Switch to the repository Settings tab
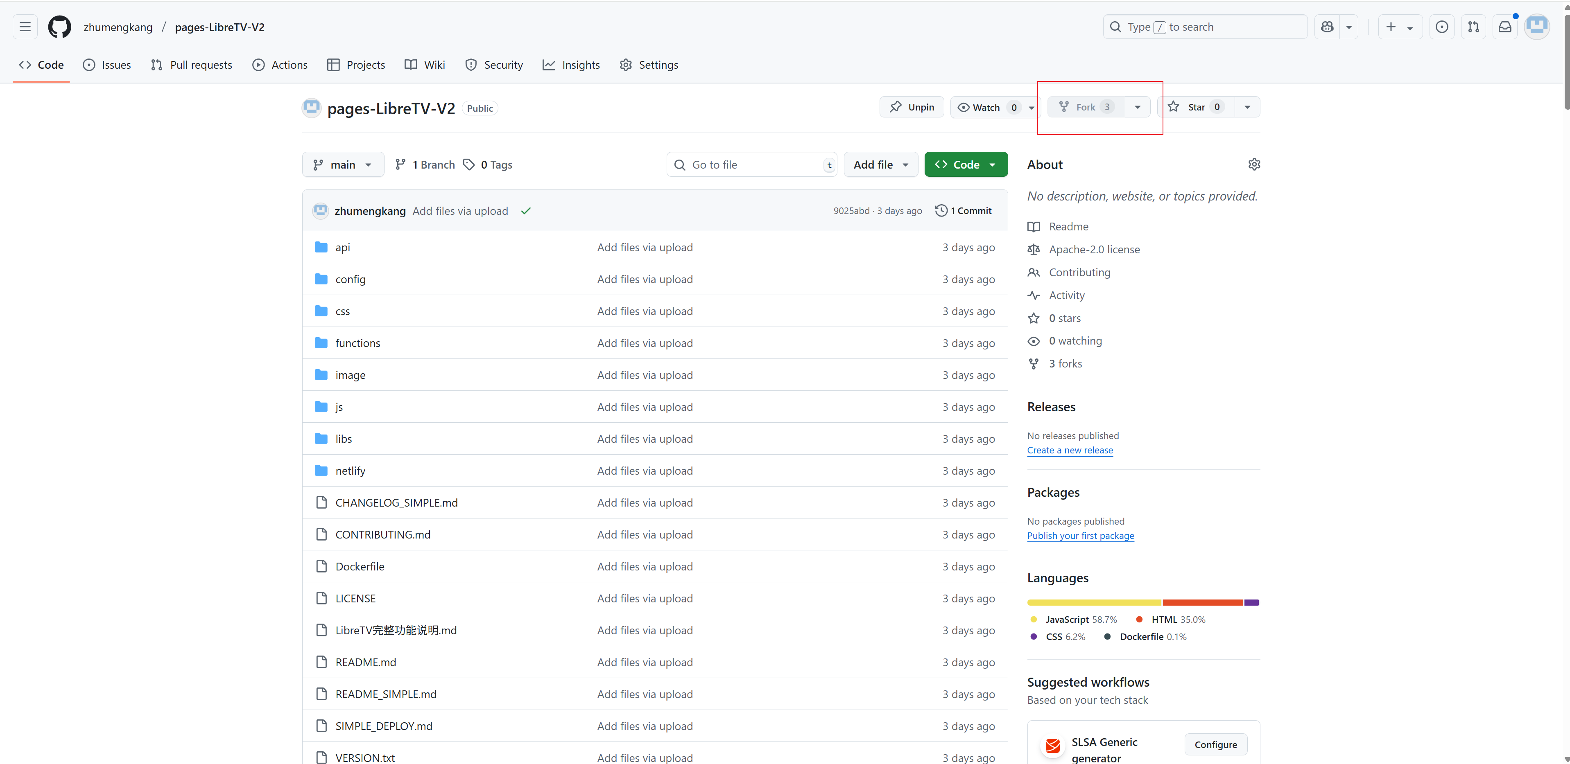Image resolution: width=1570 pixels, height=764 pixels. tap(649, 65)
